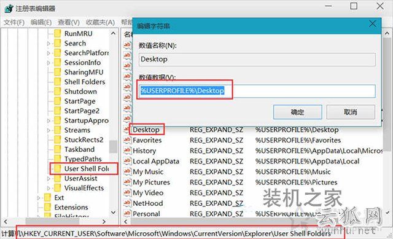Click the string value icon beside NetHood
The height and width of the screenshot is (239, 393).
pos(127,203)
